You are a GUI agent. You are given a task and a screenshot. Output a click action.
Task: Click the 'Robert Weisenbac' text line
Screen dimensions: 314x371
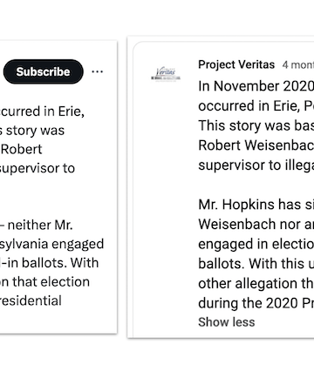[256, 145]
